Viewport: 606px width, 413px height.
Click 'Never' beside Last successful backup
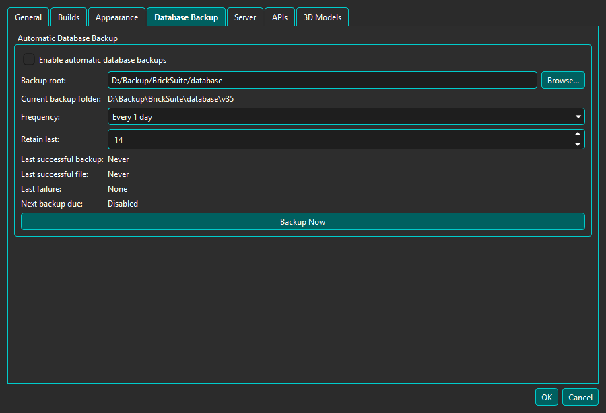pos(119,159)
